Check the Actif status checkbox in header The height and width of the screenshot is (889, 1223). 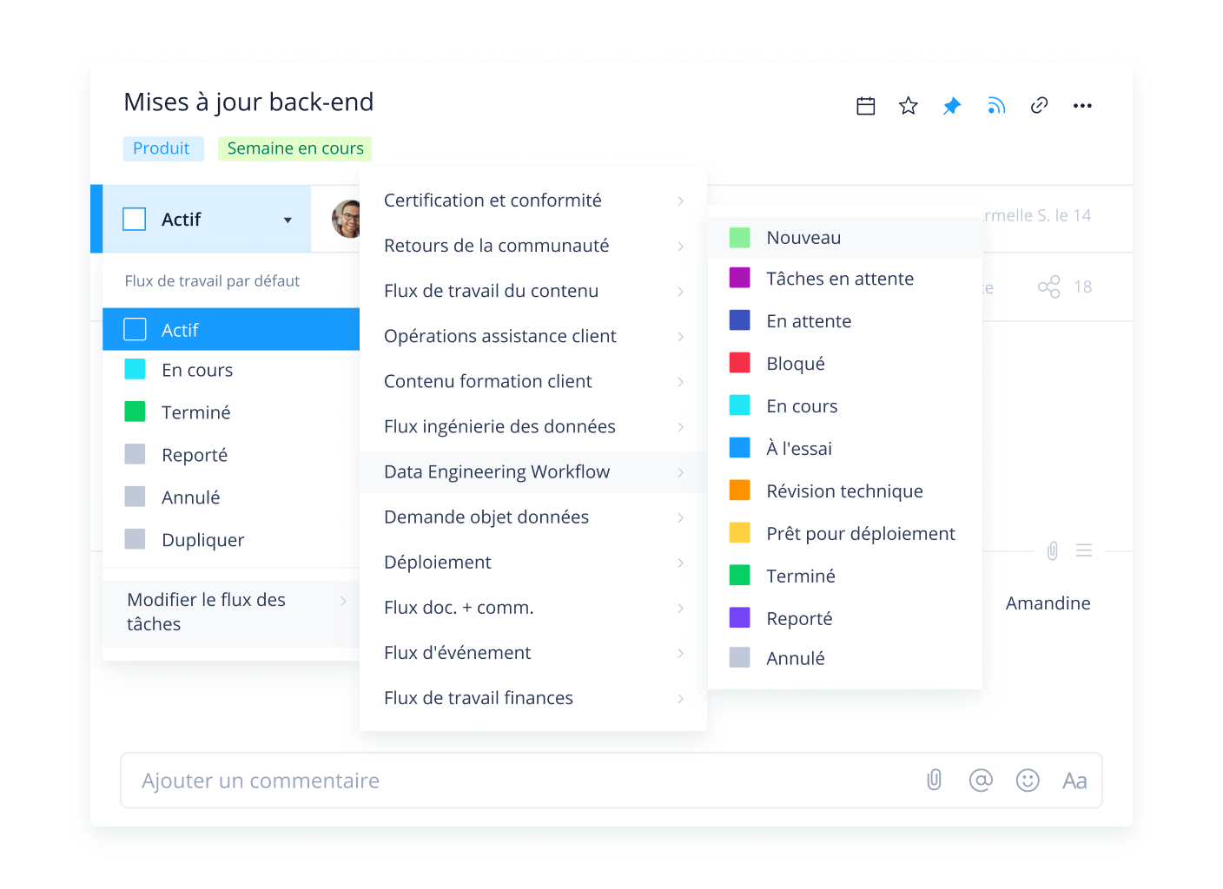click(x=135, y=220)
